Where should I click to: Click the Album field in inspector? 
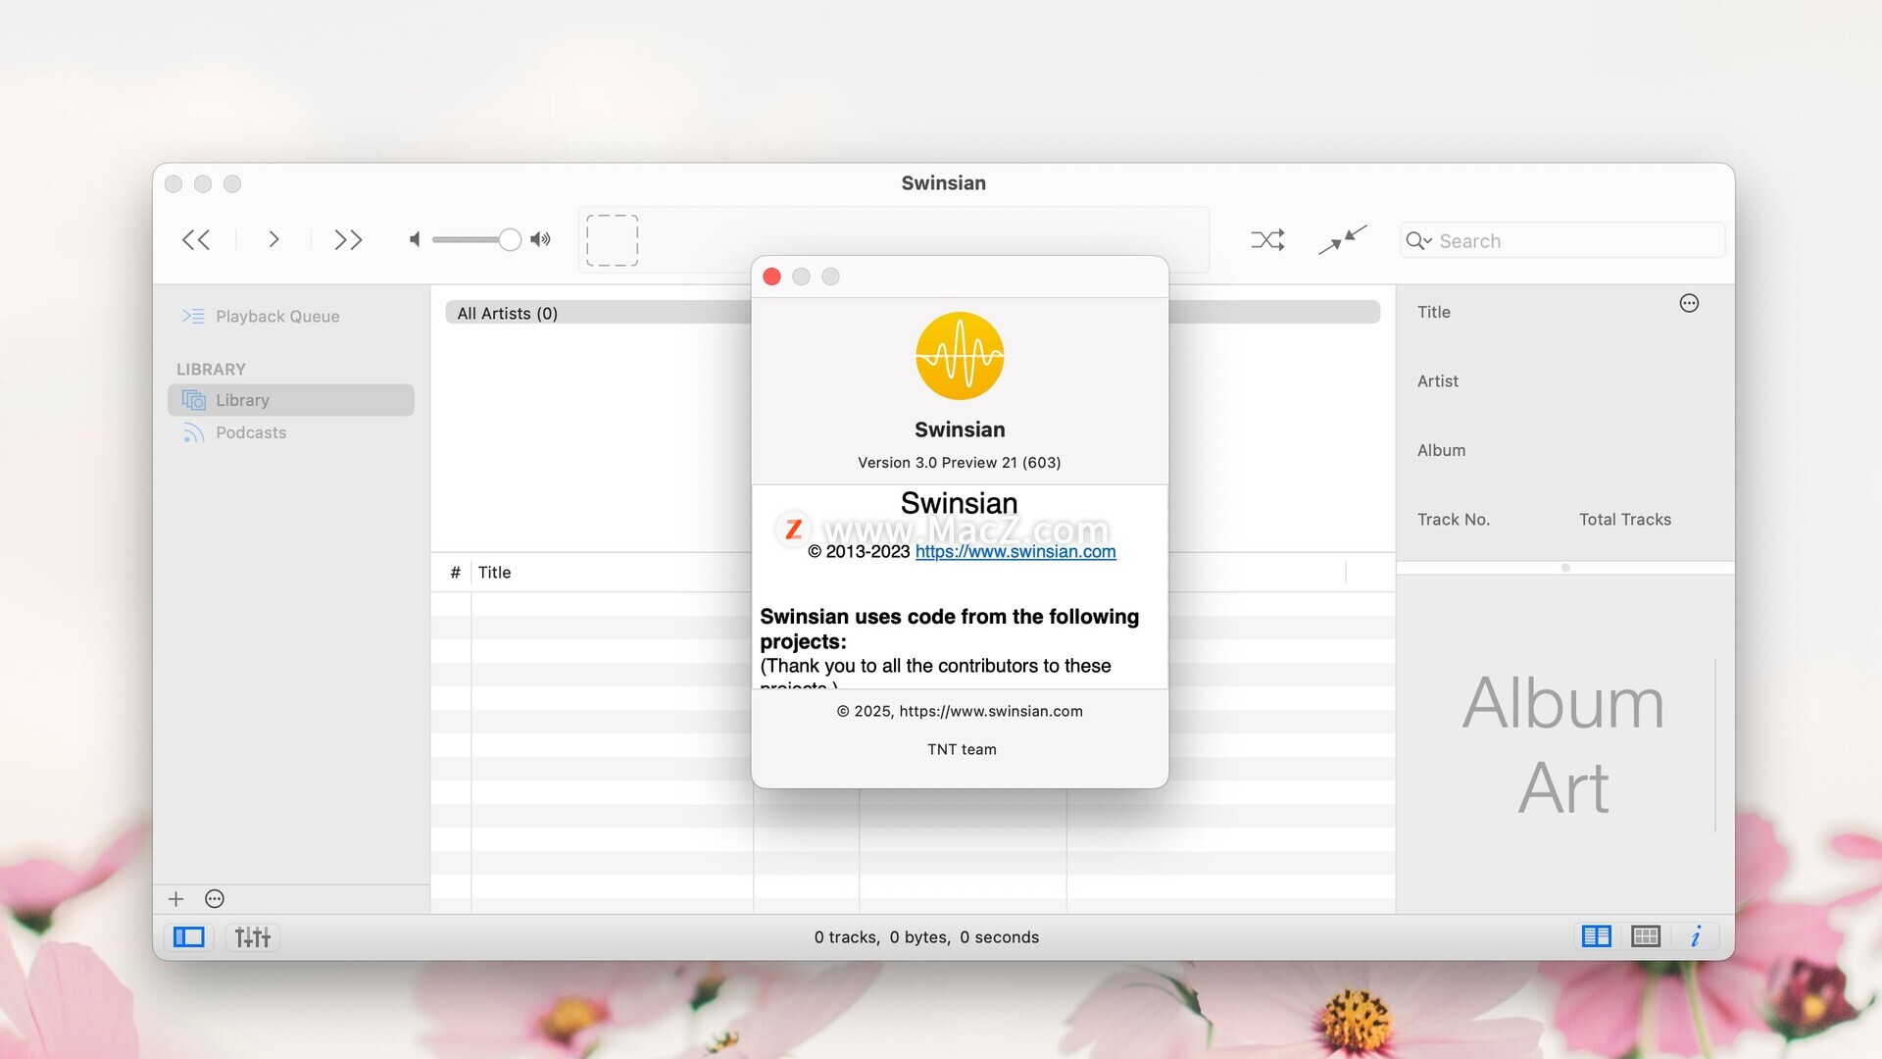click(x=1442, y=451)
